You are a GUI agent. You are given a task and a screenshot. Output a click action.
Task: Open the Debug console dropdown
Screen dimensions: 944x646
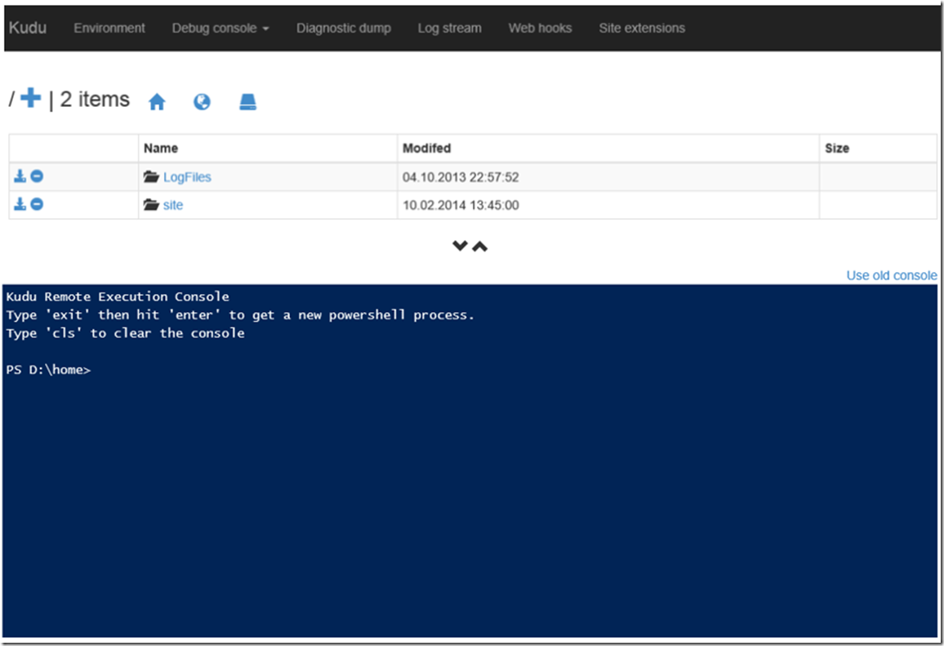coord(220,29)
